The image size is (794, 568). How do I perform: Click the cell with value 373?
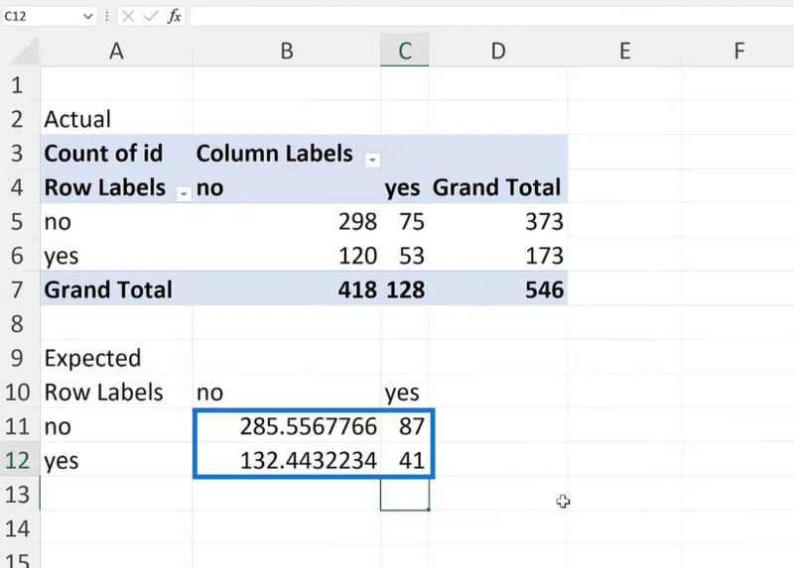[498, 221]
